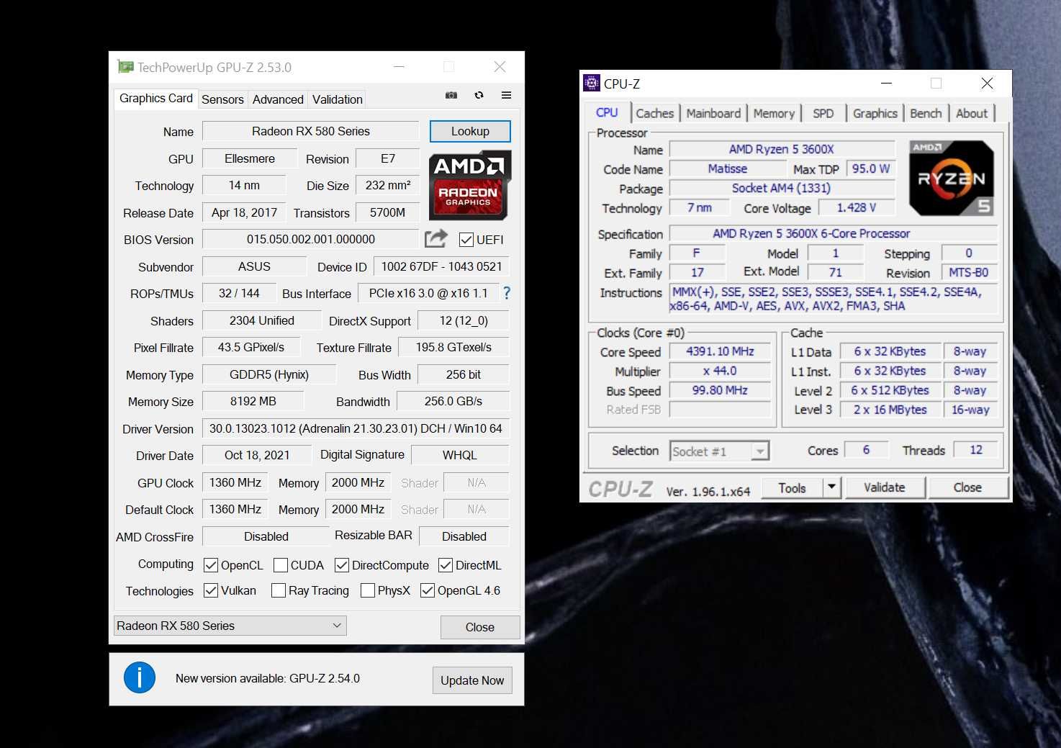
Task: Open the Mainboard tab in CPU-Z
Action: pyautogui.click(x=713, y=113)
